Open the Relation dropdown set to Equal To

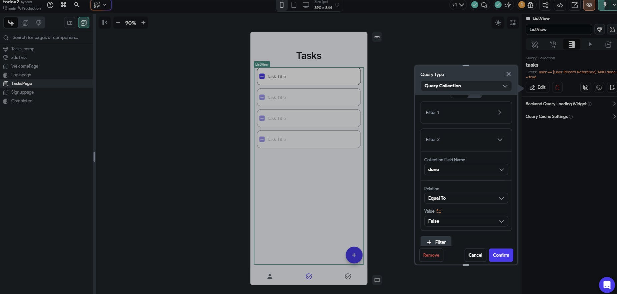click(466, 198)
